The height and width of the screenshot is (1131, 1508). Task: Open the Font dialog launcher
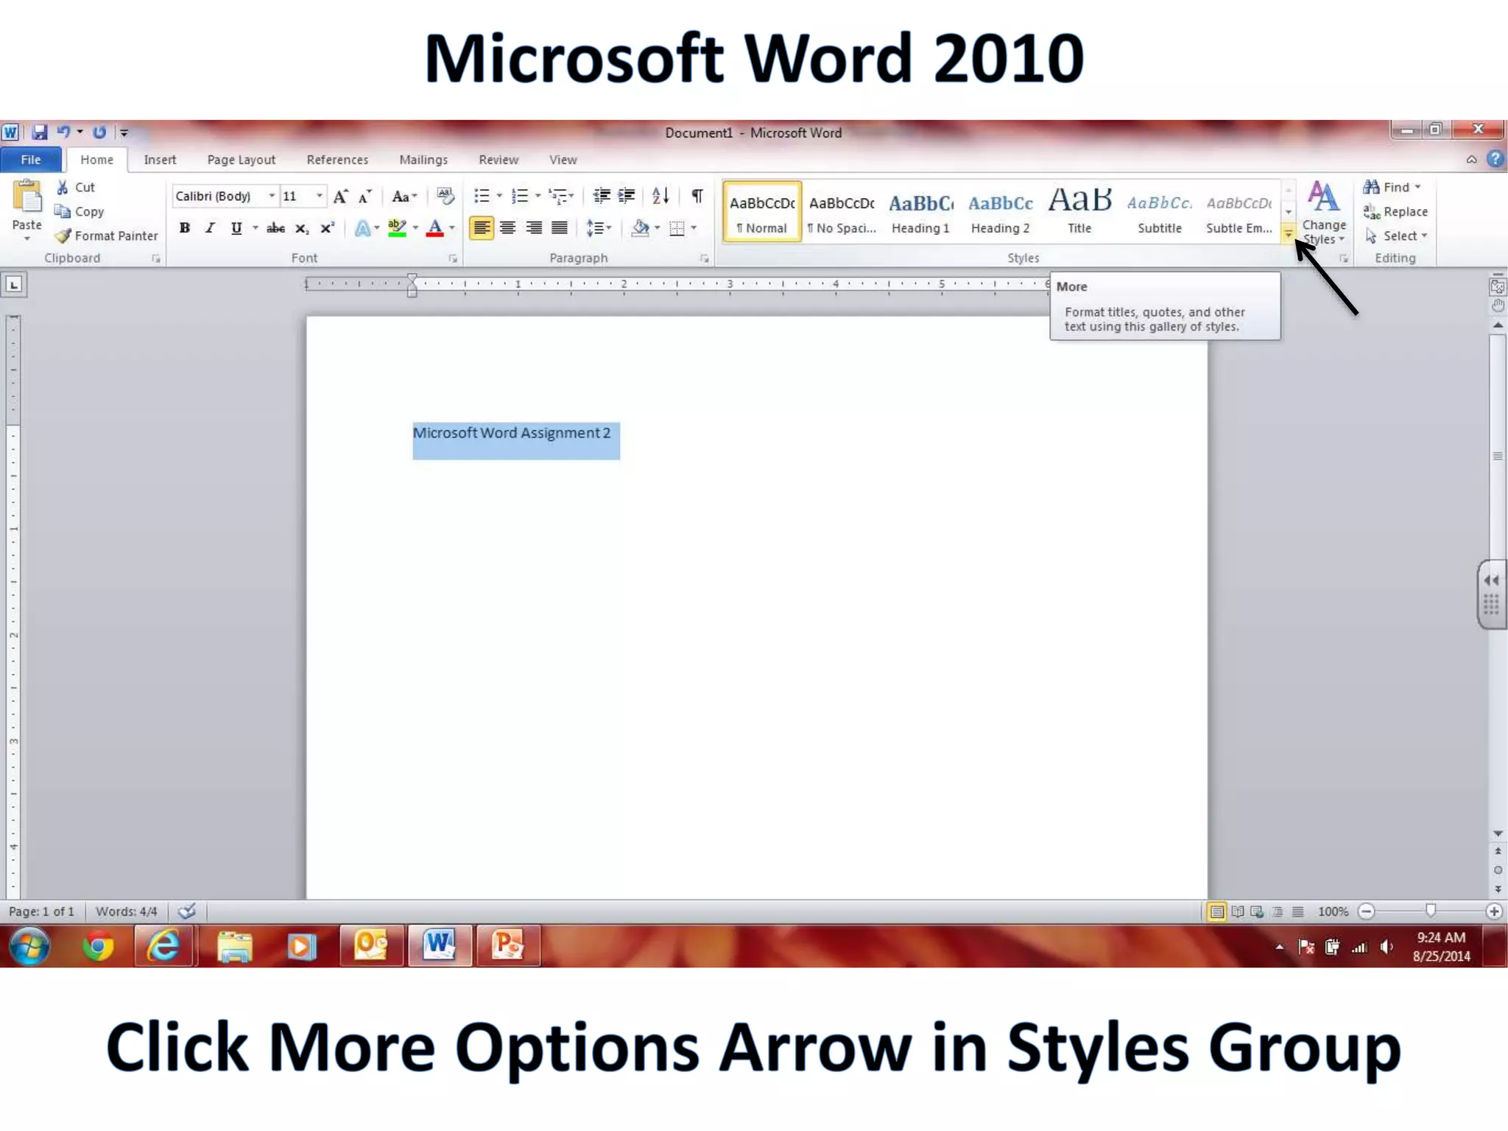click(453, 258)
